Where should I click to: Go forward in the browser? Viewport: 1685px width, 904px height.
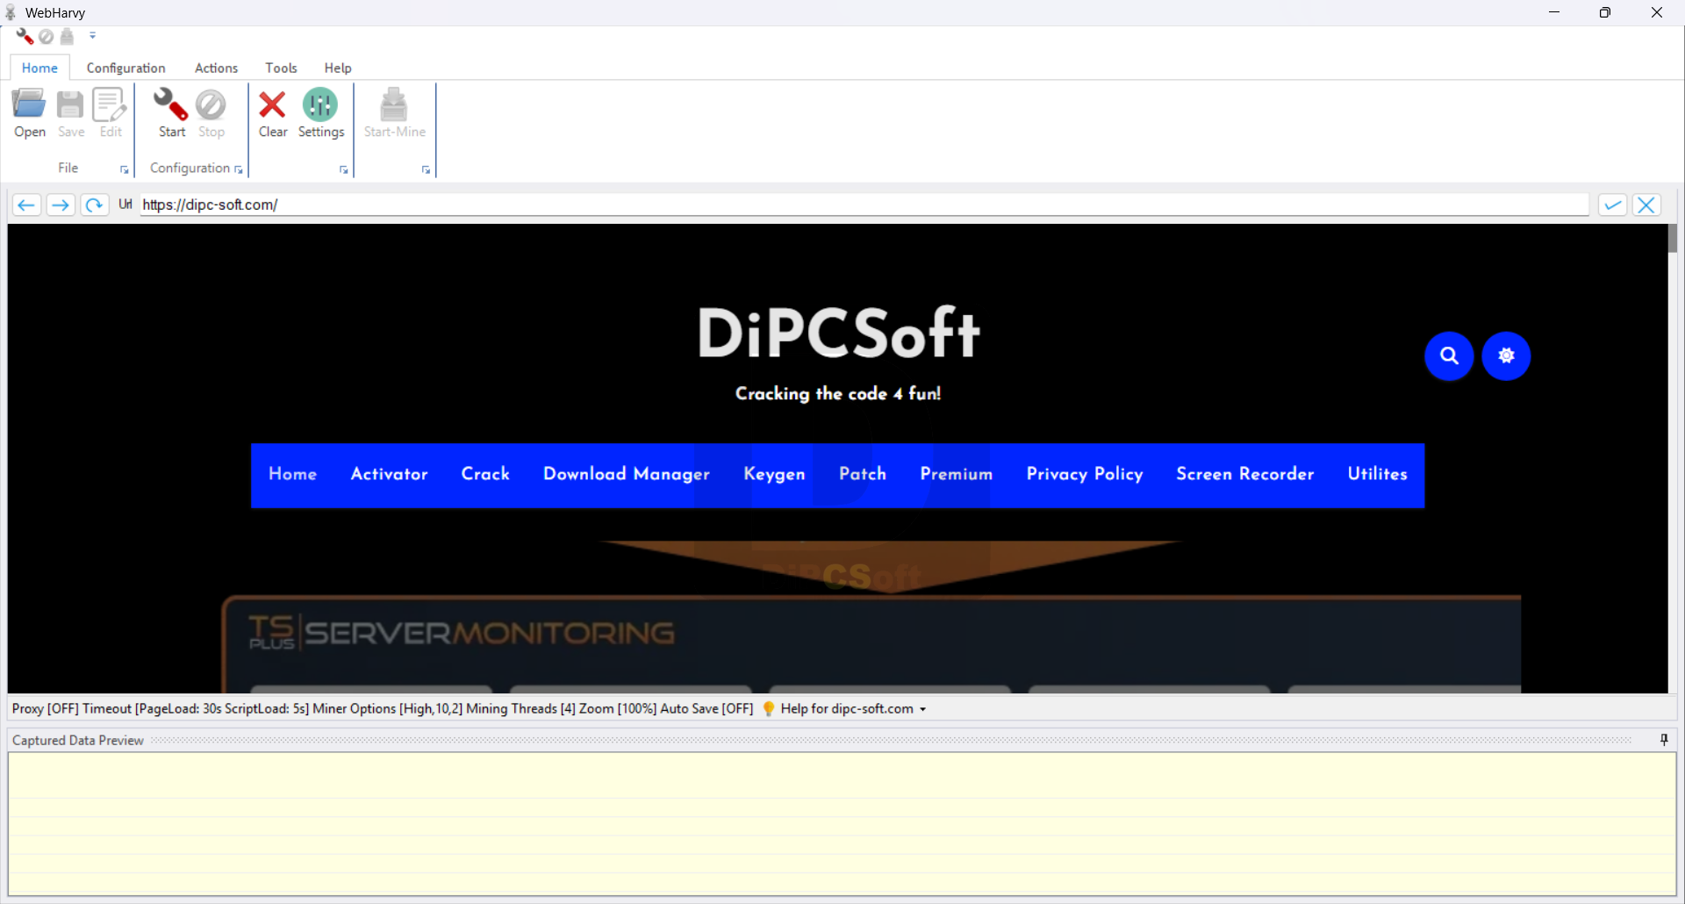[x=60, y=204]
